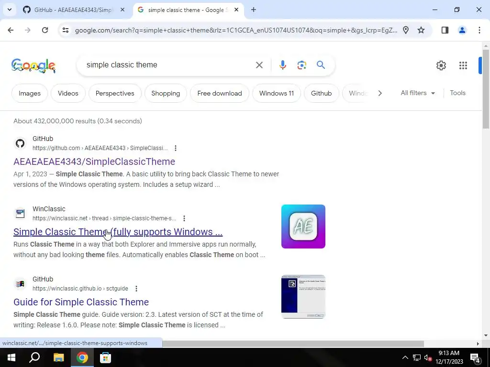Open the setup wizard screenshot thumbnail
The height and width of the screenshot is (367, 490).
(303, 296)
